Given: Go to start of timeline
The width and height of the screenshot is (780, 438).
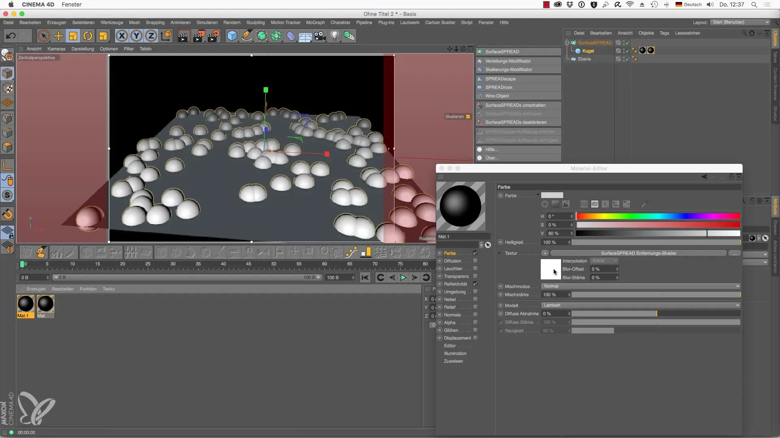Looking at the screenshot, I should tap(365, 277).
